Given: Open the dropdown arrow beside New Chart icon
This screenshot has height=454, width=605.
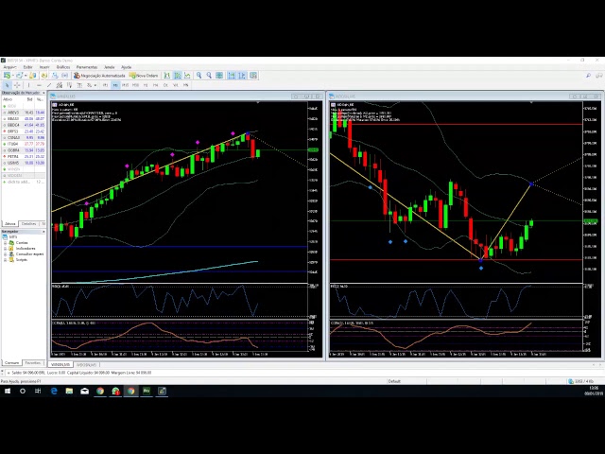Looking at the screenshot, I should [x=12, y=76].
